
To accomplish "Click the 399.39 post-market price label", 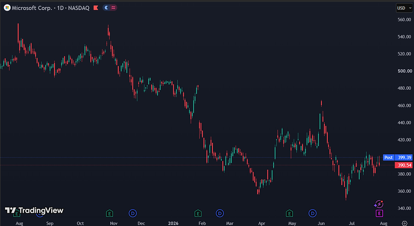I will tap(405, 157).
